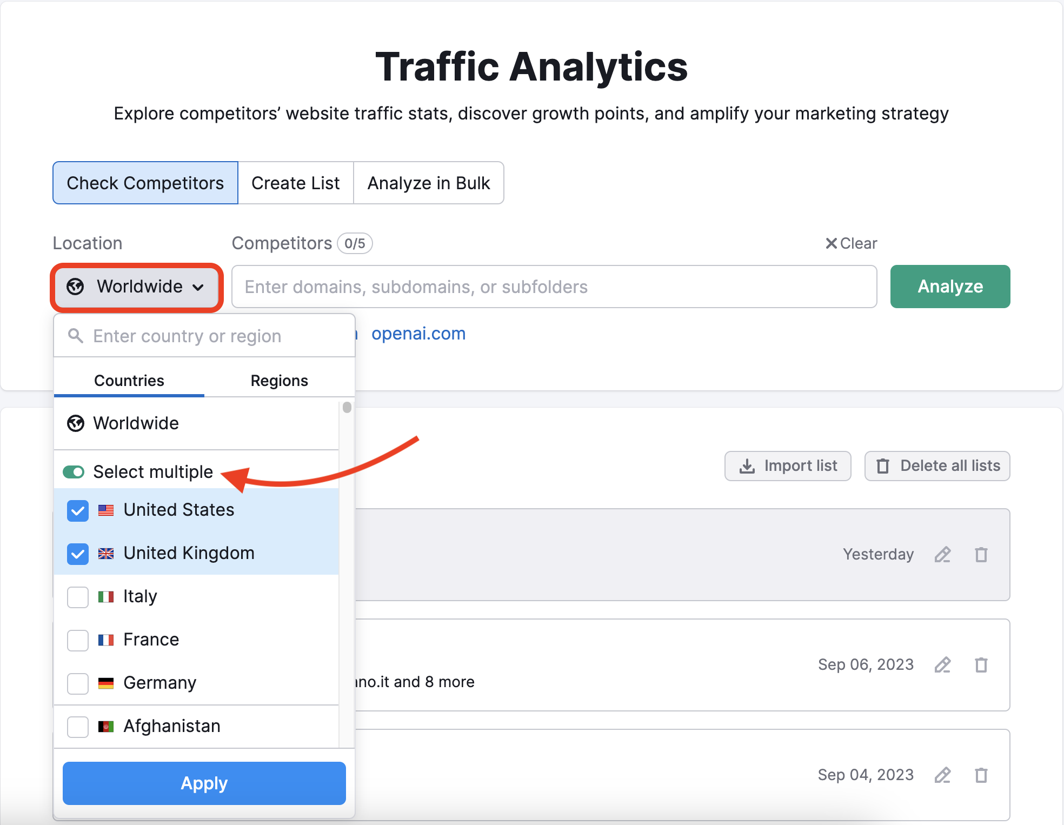This screenshot has height=825, width=1064.
Task: Click the Apply button
Action: click(204, 783)
